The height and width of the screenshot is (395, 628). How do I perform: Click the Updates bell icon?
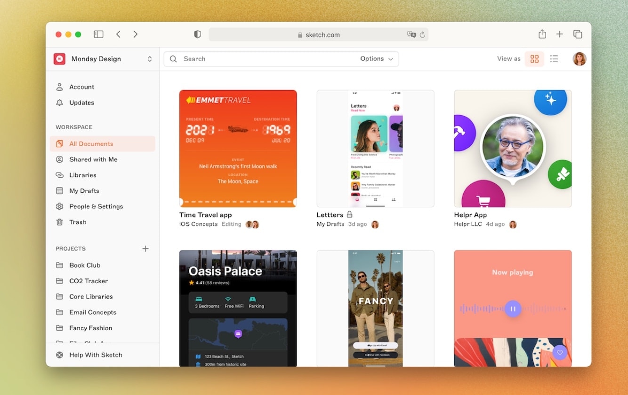(x=59, y=103)
